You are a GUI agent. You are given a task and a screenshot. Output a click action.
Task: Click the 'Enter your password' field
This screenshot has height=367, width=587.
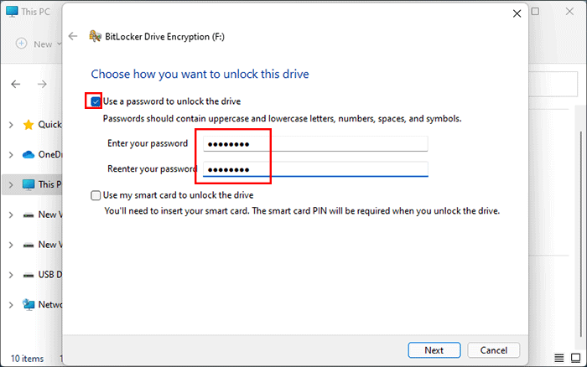[x=314, y=143]
